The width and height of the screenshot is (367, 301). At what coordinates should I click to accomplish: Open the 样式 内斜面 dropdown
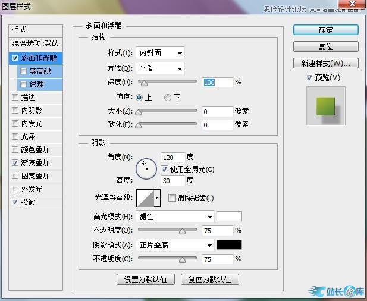point(160,53)
